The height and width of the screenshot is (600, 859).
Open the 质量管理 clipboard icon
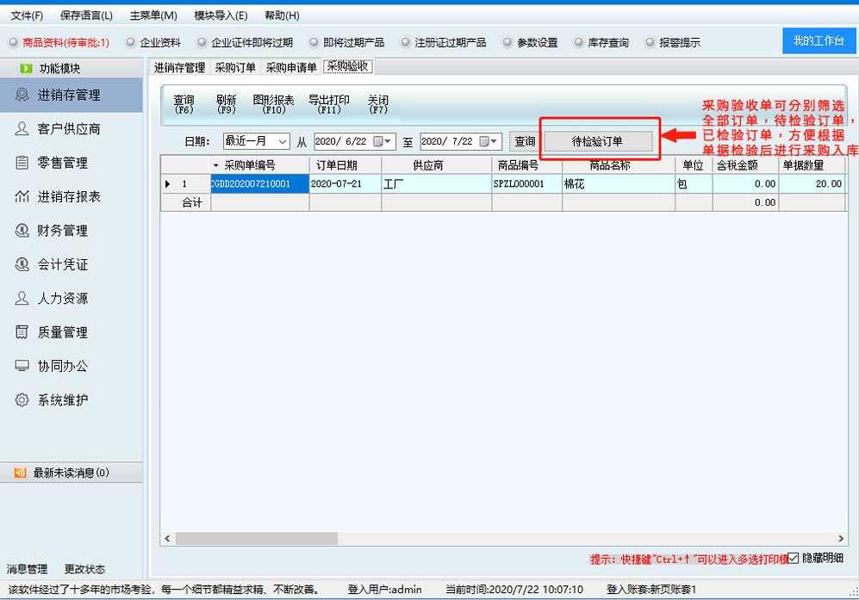(x=22, y=332)
